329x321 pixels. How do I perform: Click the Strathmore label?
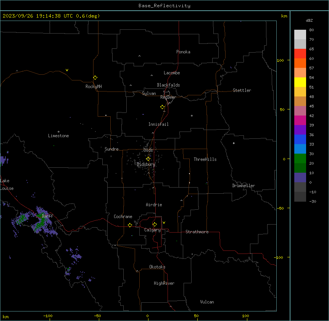click(x=197, y=232)
